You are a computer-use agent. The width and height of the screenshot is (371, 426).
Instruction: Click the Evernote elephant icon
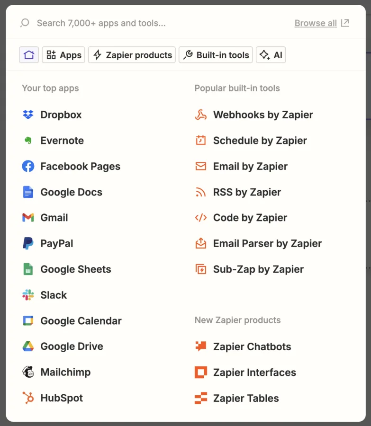coord(28,141)
